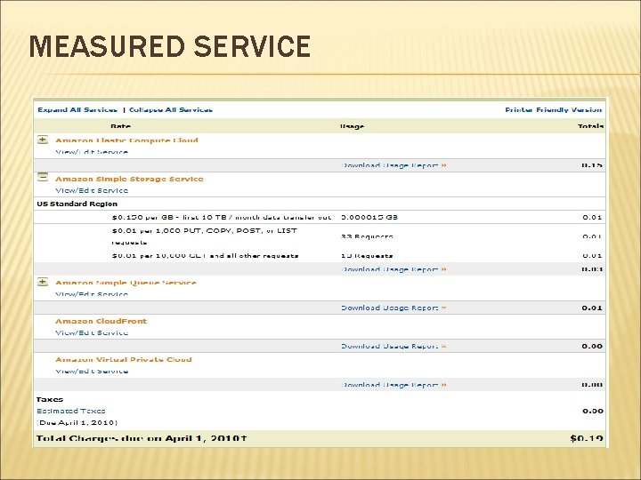This screenshot has height=480, width=641.
Task: Download Usage Report for Simple Queue Service
Action: (394, 308)
